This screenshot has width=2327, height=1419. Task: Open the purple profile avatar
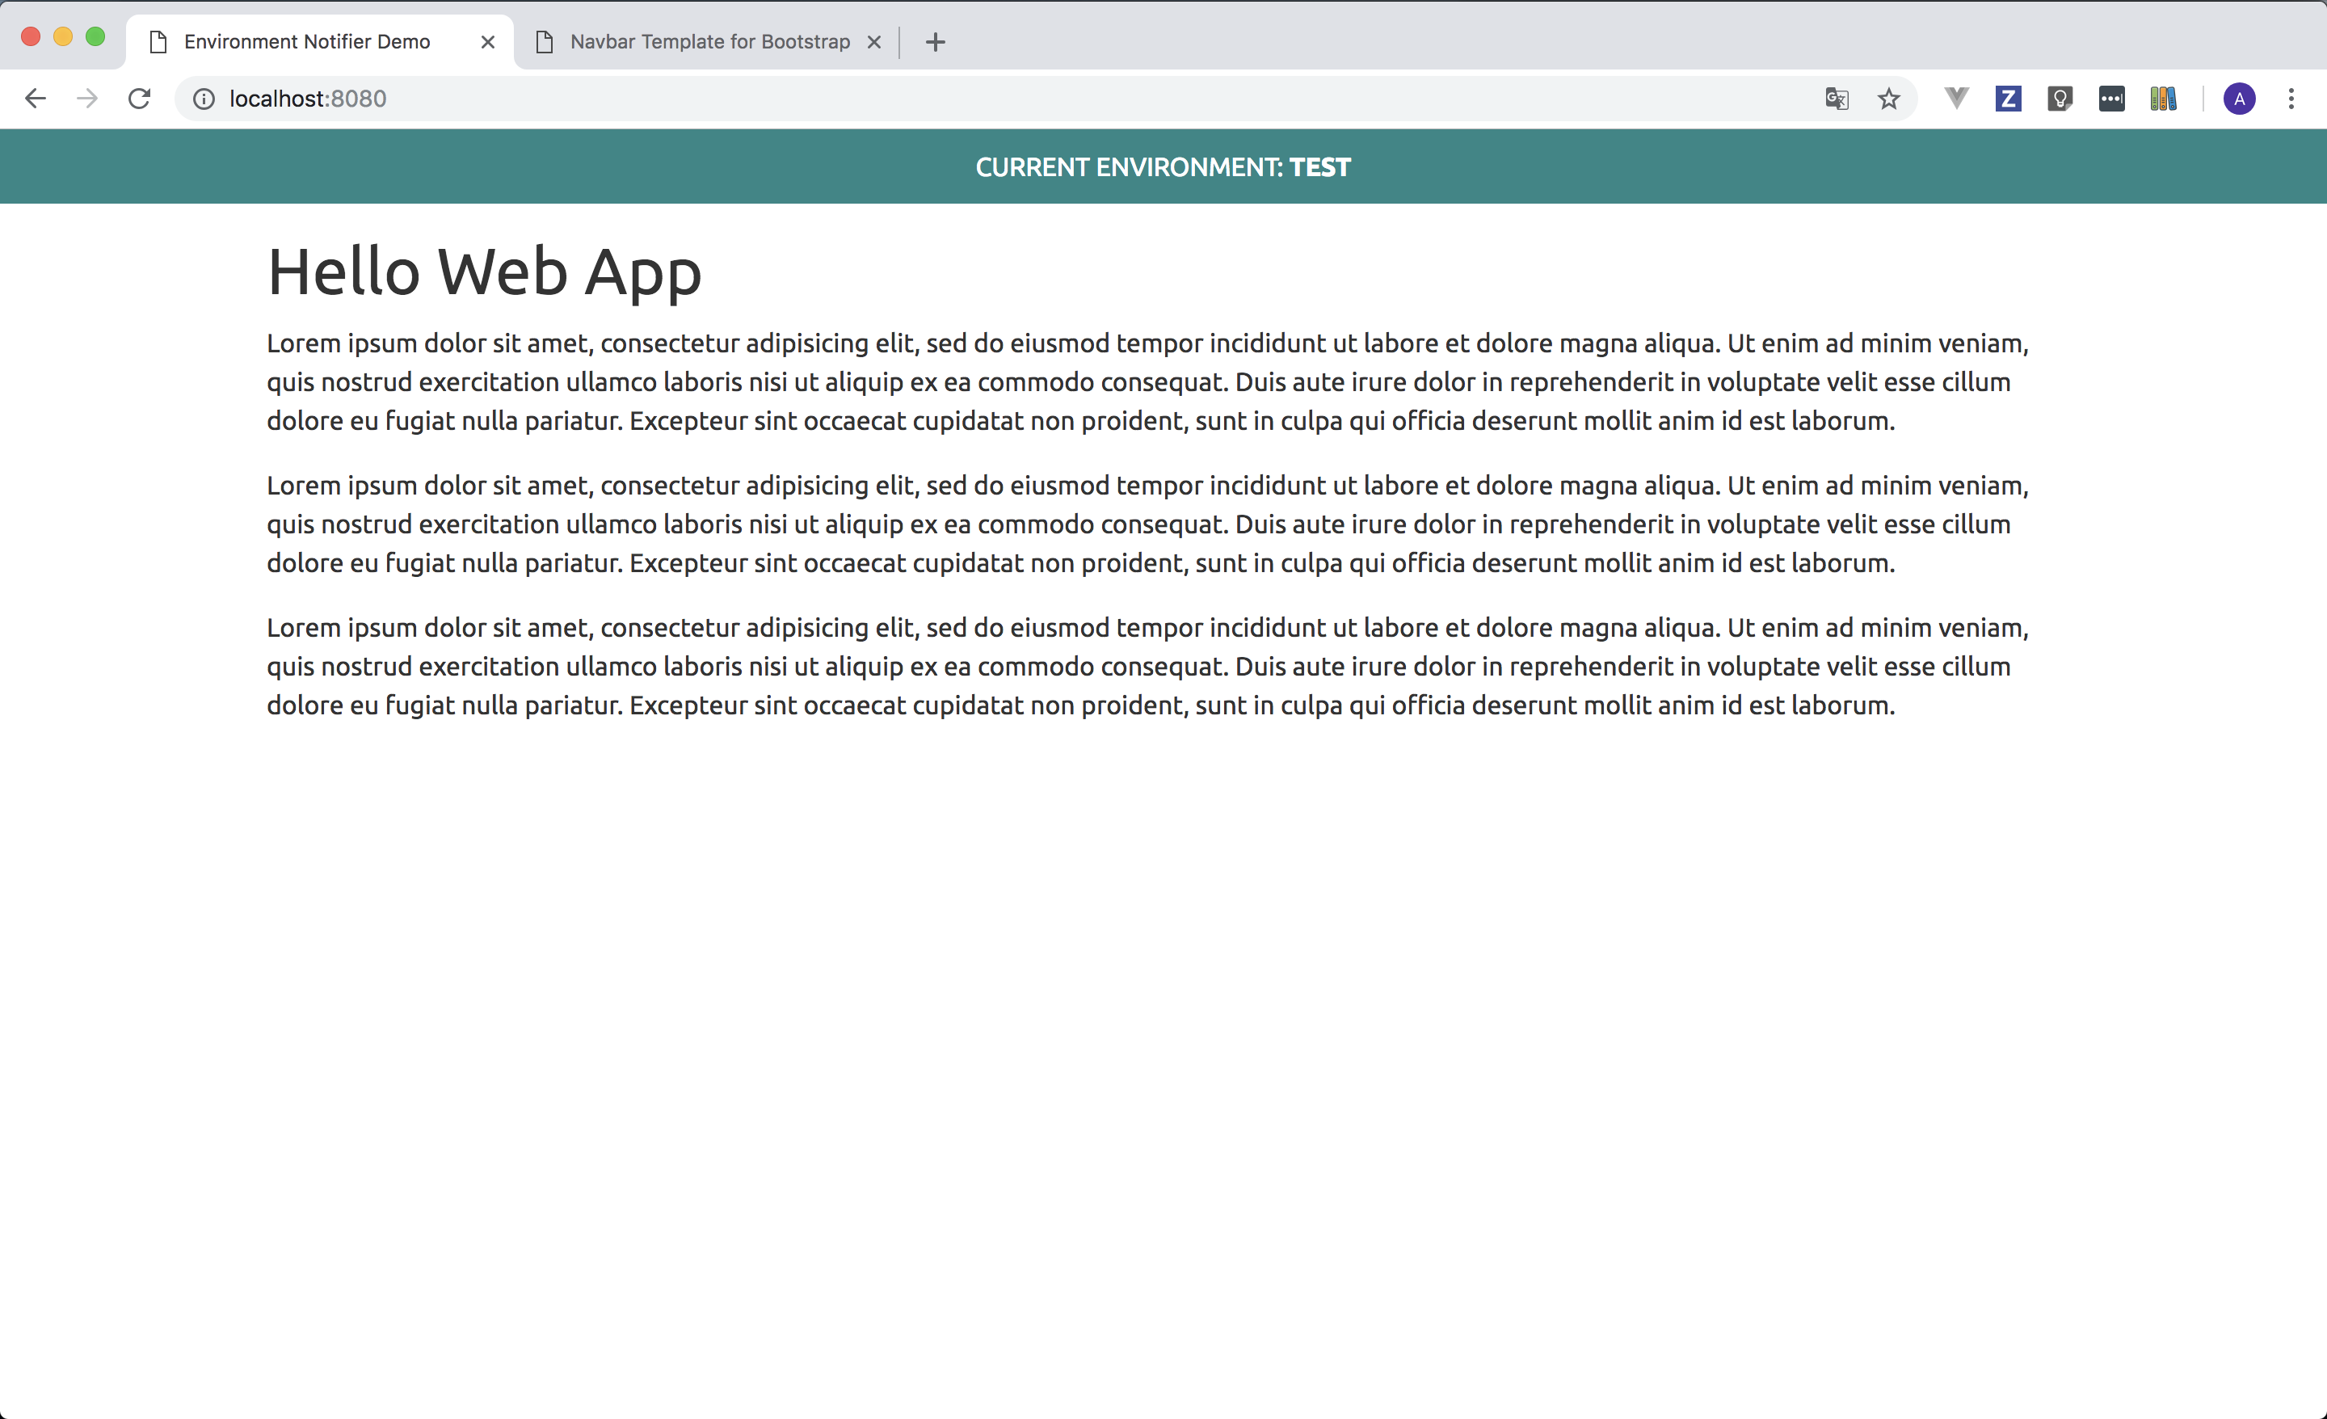(2239, 99)
